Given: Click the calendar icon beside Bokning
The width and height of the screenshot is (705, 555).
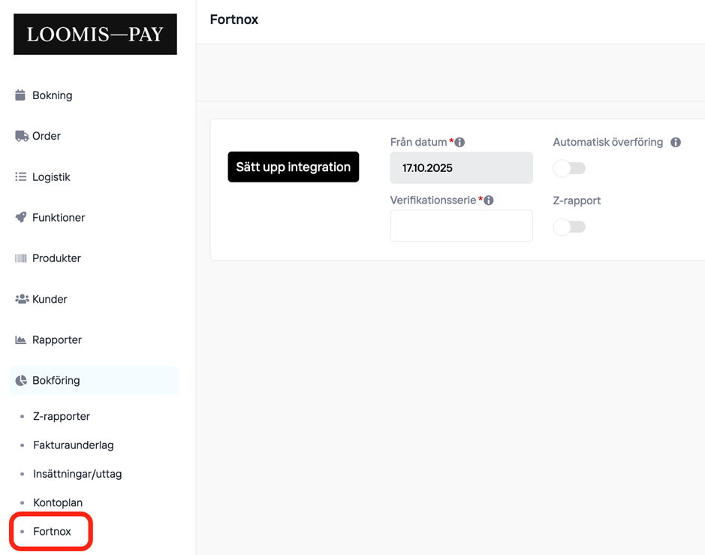Looking at the screenshot, I should point(21,95).
